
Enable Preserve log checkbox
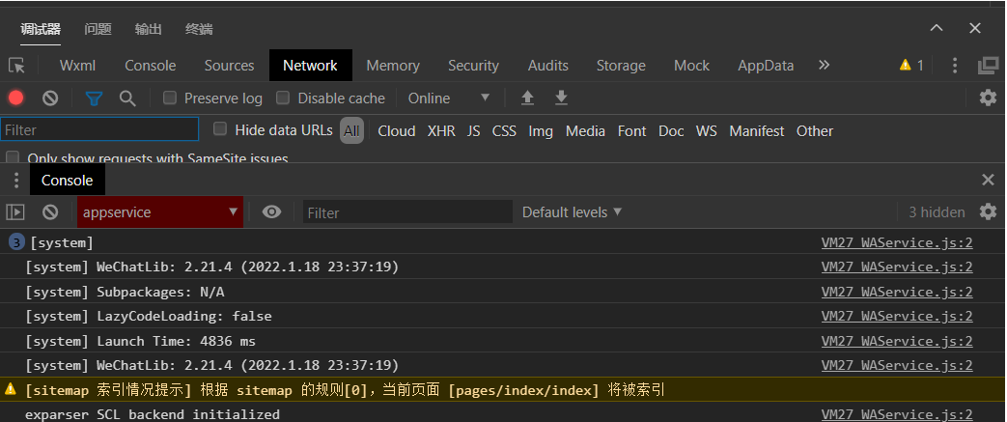pos(170,98)
